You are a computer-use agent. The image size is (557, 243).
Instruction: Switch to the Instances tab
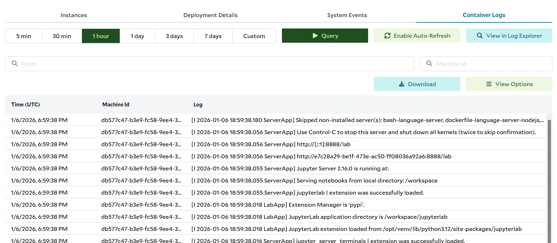click(74, 15)
